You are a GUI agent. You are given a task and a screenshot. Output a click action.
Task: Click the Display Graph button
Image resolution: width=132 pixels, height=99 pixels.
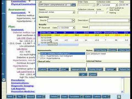tap(95, 70)
